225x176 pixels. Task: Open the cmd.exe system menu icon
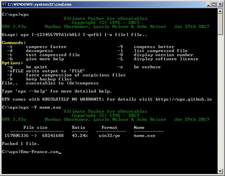pyautogui.click(x=4, y=4)
